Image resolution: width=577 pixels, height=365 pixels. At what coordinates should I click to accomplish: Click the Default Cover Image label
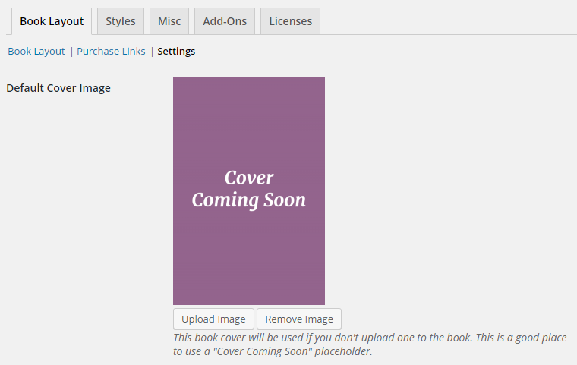click(58, 88)
